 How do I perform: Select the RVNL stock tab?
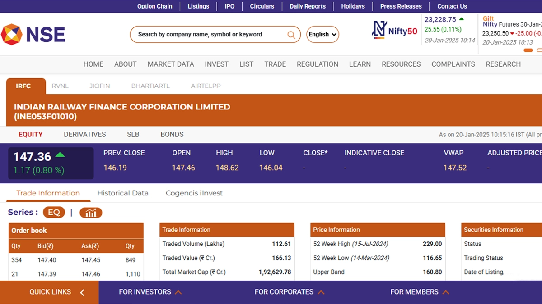[x=60, y=86]
